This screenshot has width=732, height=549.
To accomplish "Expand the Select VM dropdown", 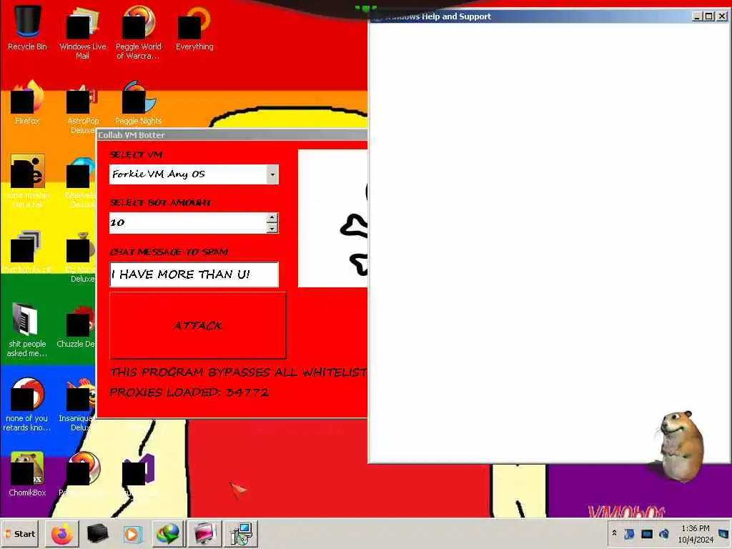I will coord(272,174).
